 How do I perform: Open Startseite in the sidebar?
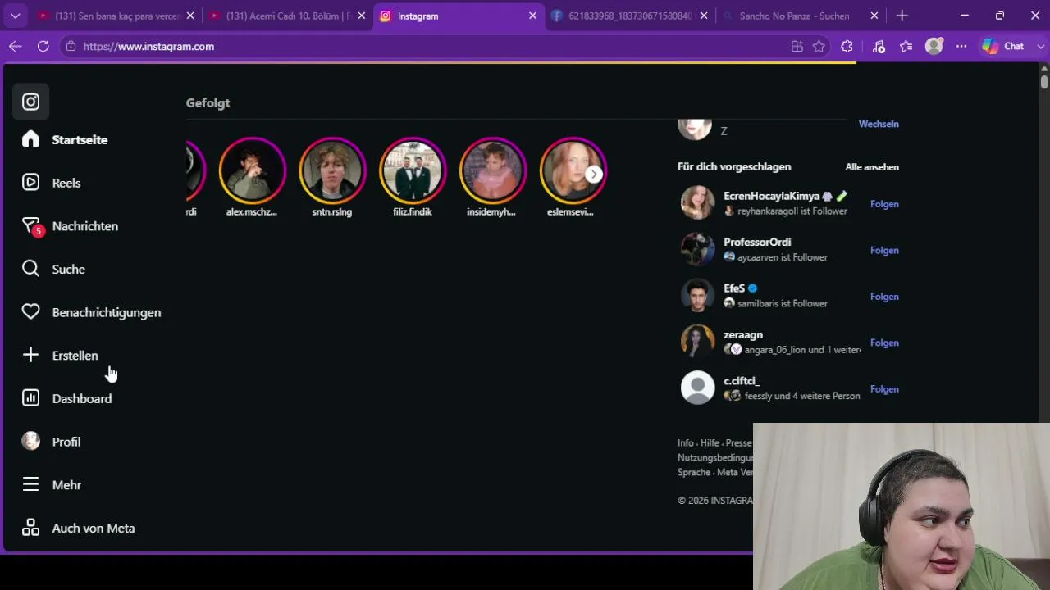(80, 140)
